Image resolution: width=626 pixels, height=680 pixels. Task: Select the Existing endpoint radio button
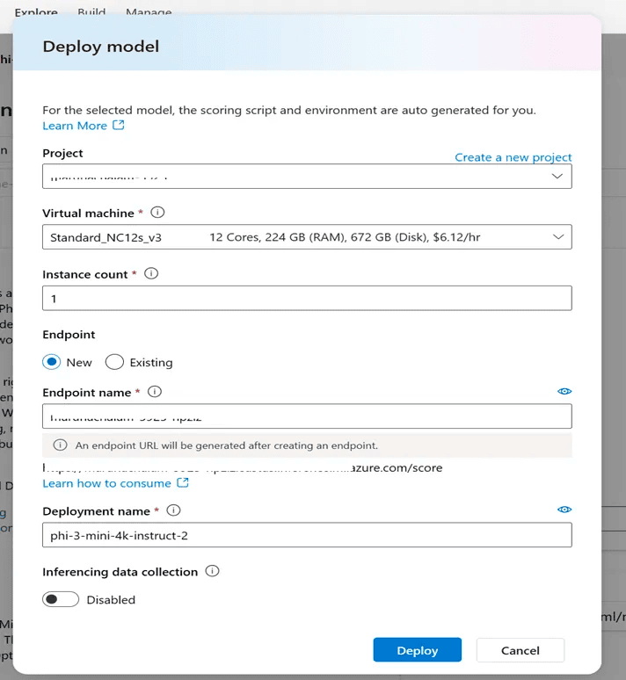click(114, 362)
